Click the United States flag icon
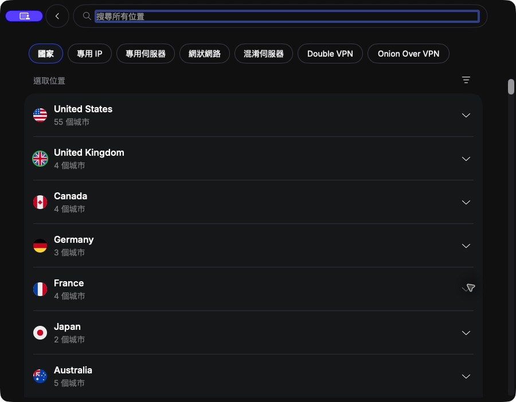516x402 pixels. click(40, 115)
